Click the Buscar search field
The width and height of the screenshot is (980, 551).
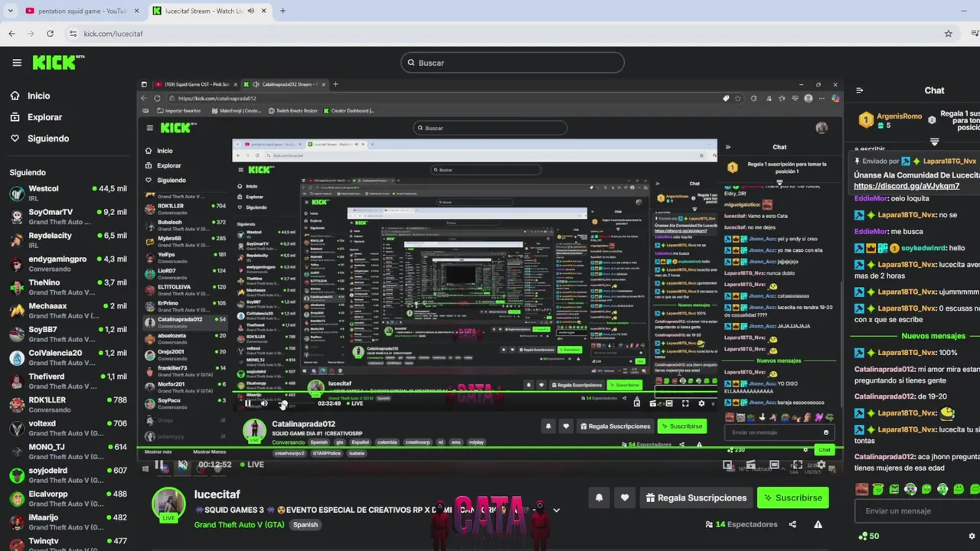(512, 63)
